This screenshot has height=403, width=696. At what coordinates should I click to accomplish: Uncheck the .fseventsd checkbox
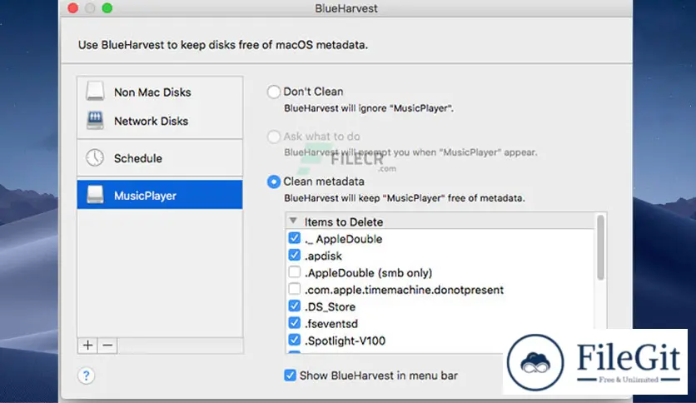[x=294, y=323]
